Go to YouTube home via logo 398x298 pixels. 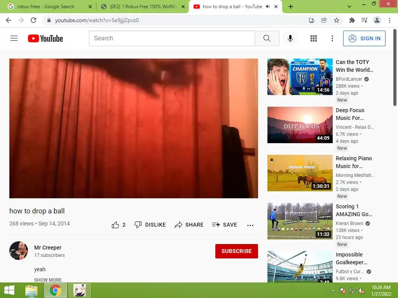45,38
